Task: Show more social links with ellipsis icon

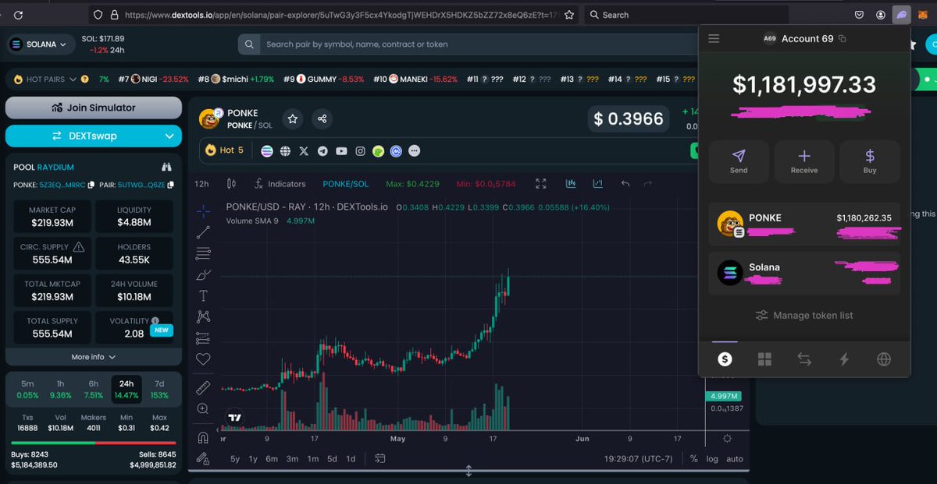Action: point(415,150)
